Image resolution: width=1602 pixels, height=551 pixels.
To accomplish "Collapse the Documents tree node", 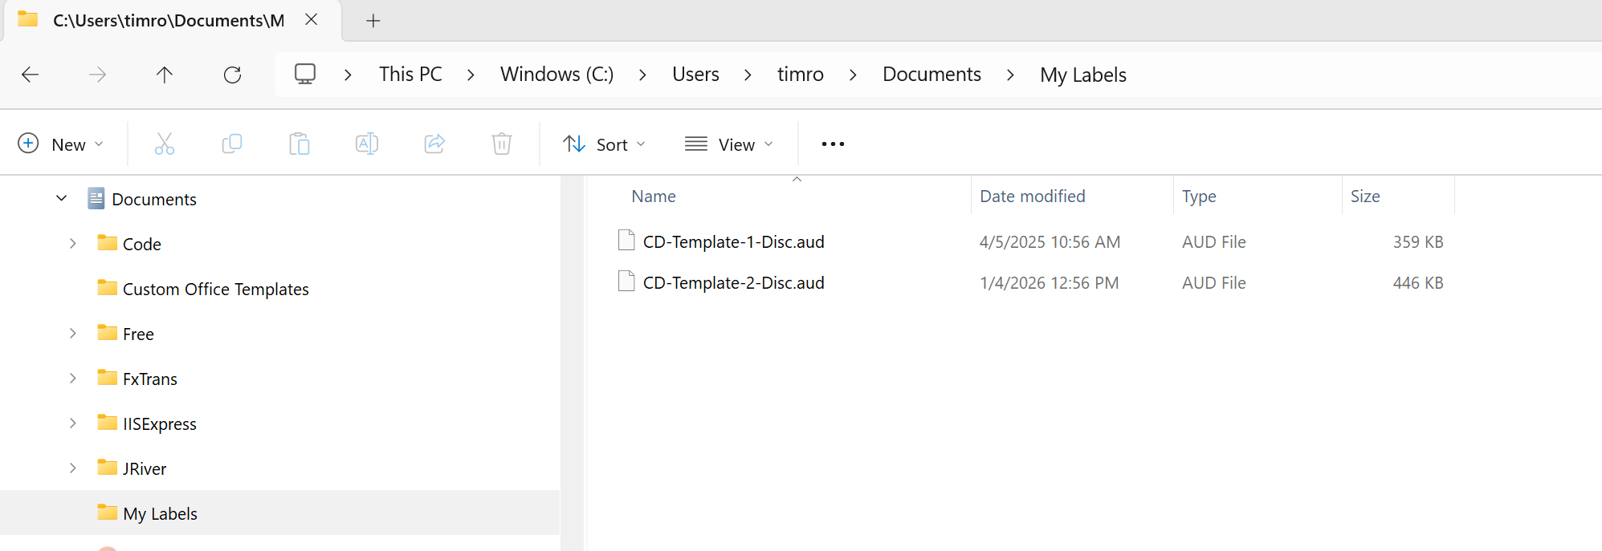I will 62,198.
